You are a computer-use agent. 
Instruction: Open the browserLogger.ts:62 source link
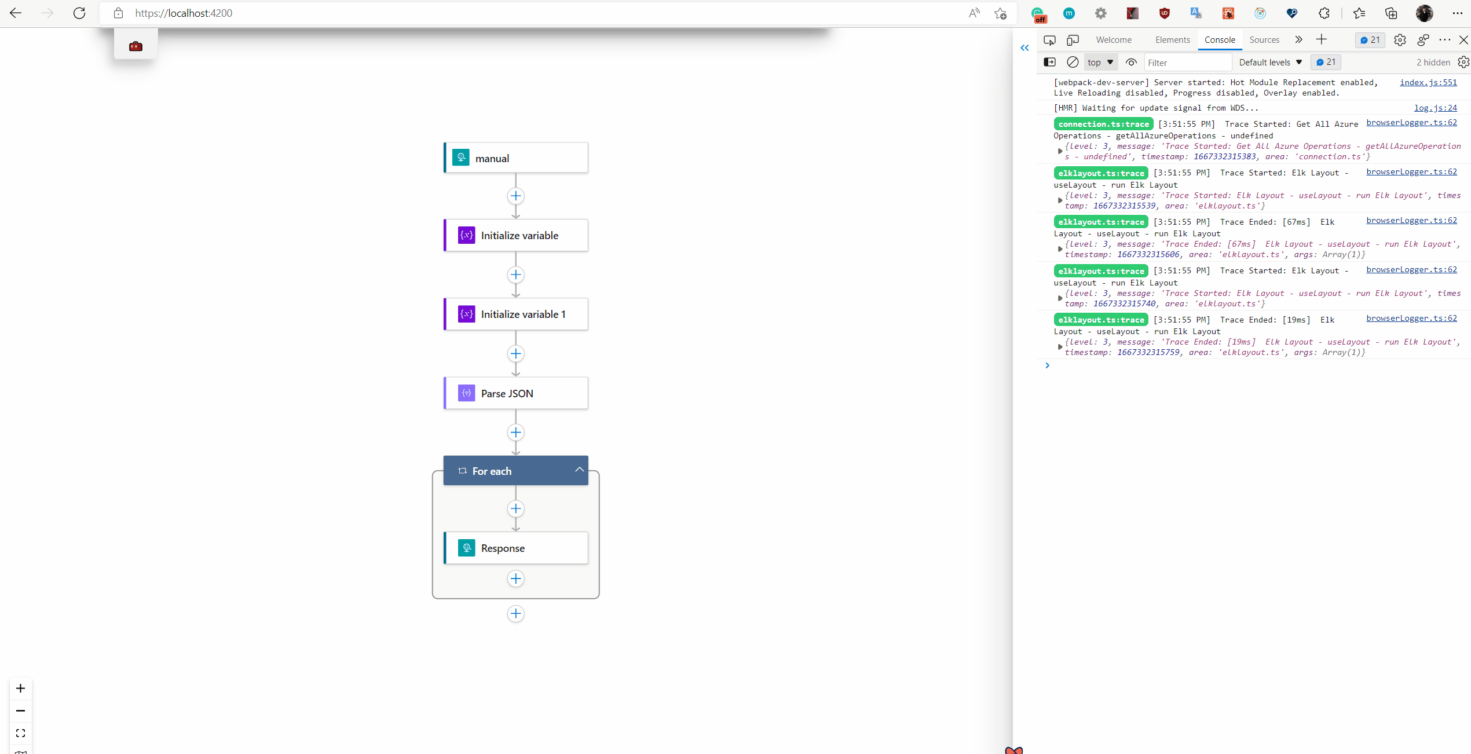pos(1412,122)
